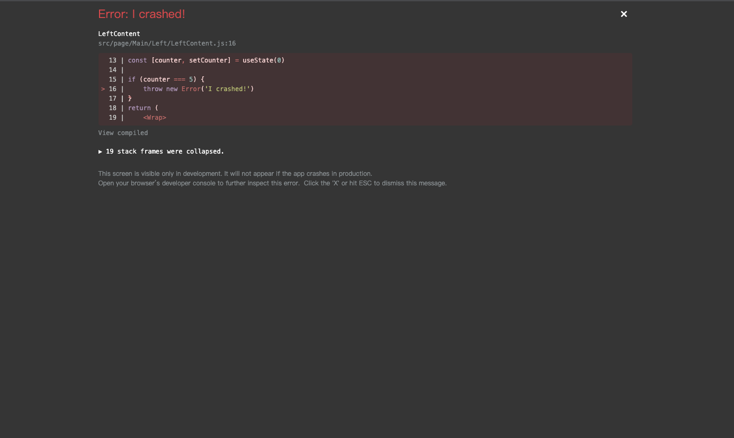The image size is (734, 438).
Task: Select the LeftContent component name
Action: tap(119, 33)
